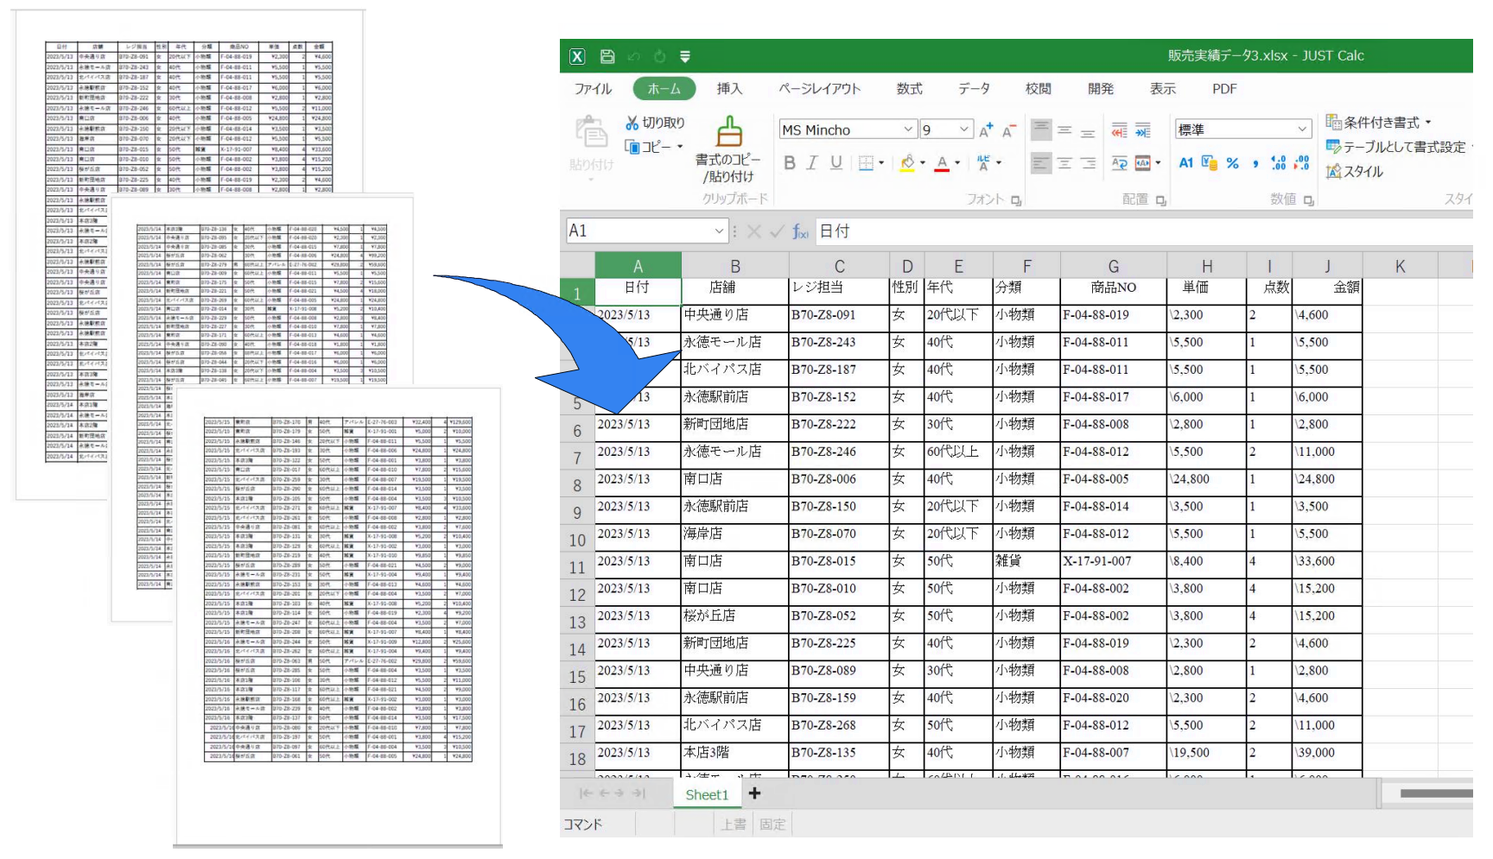The image size is (1493, 859).
Task: Toggle bold formatting
Action: pos(789,163)
